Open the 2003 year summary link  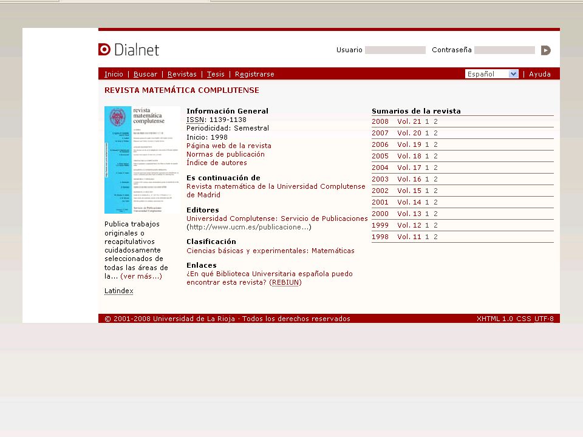click(x=380, y=179)
